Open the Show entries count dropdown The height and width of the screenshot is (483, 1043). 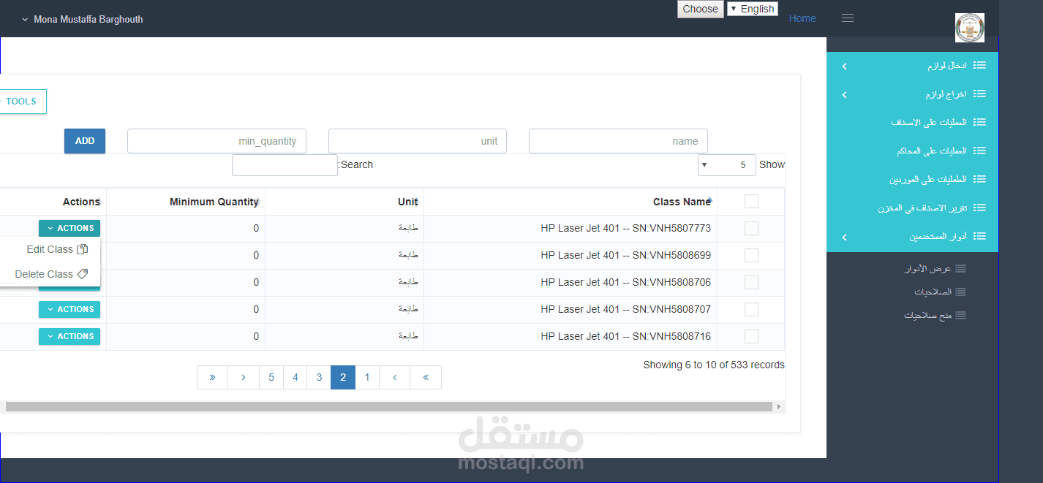coord(727,165)
